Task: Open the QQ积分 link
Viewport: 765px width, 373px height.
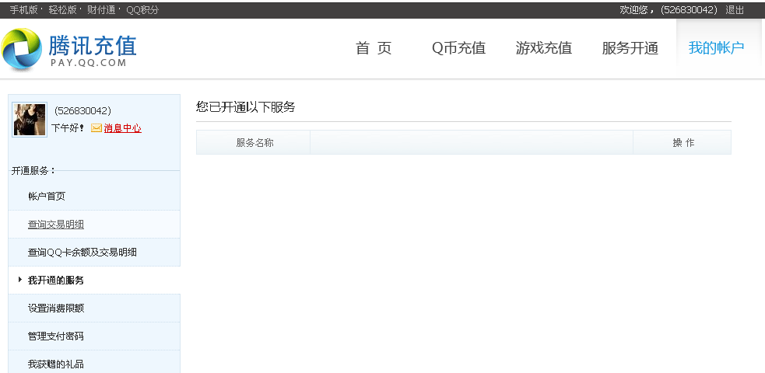Action: click(x=142, y=10)
